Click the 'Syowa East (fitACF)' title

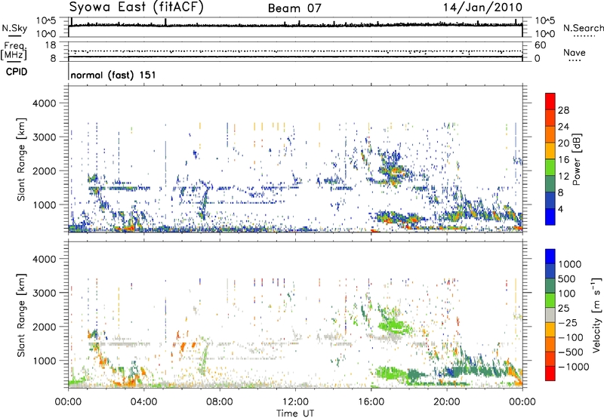[137, 8]
